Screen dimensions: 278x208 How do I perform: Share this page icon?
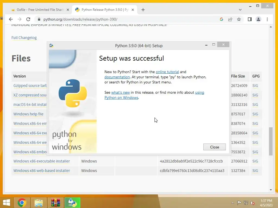click(230, 19)
